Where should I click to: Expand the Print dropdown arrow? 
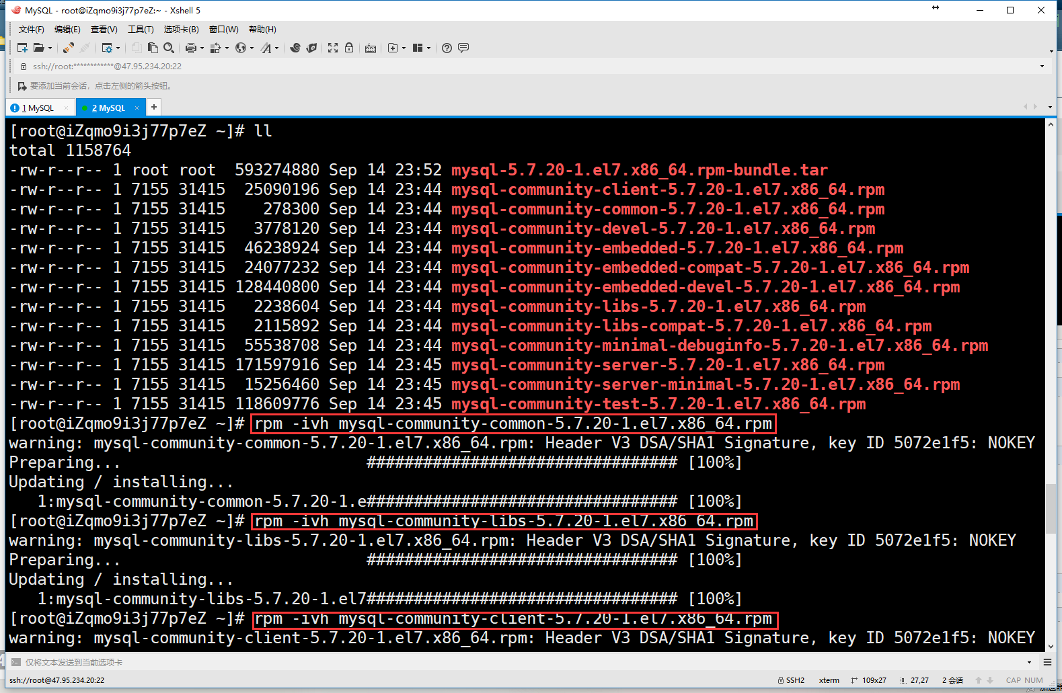coord(202,48)
